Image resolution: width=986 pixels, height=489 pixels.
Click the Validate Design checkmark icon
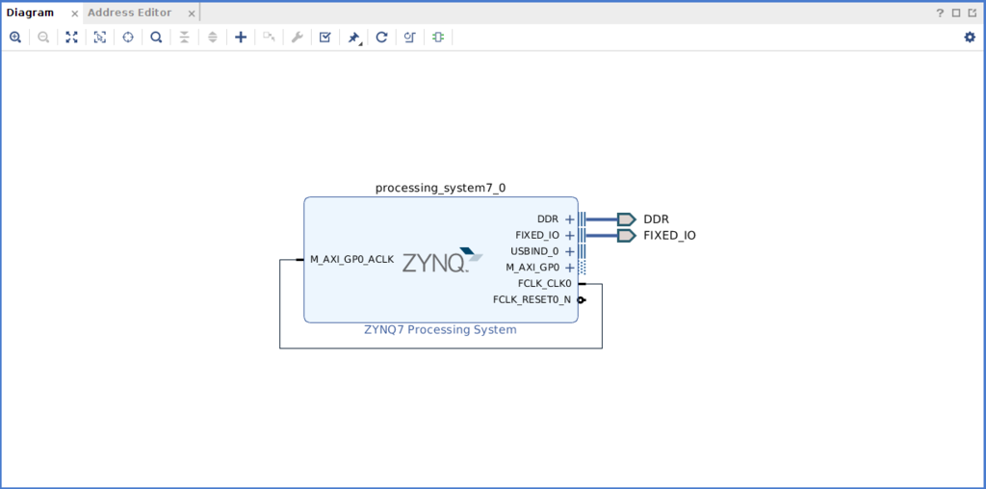point(325,38)
